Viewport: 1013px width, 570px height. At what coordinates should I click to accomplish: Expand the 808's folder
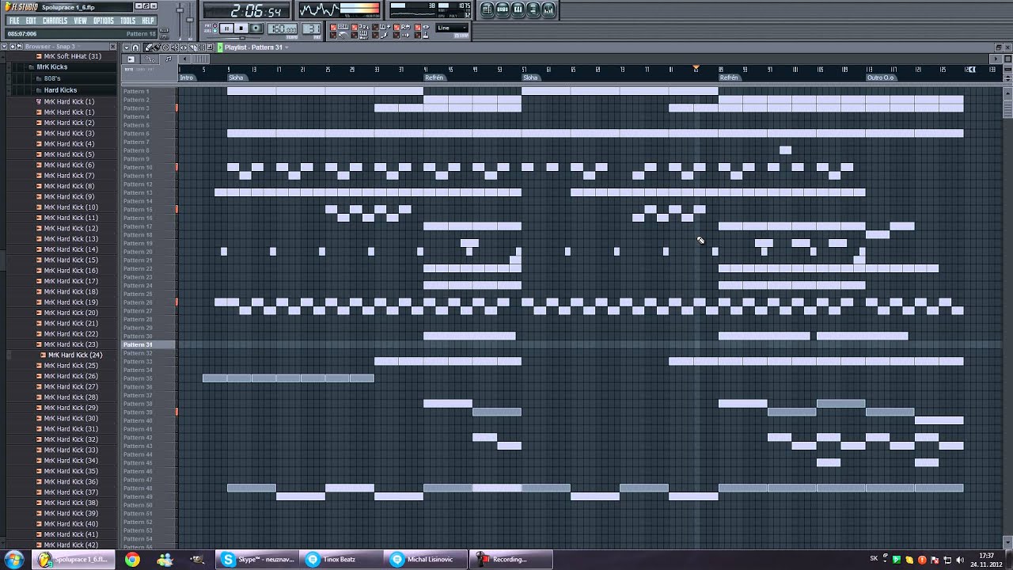[x=52, y=78]
